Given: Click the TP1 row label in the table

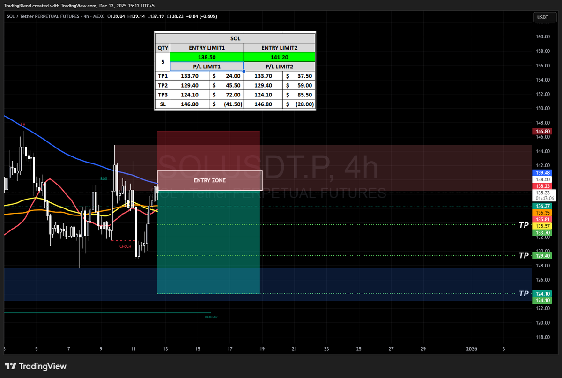Looking at the screenshot, I should (163, 76).
